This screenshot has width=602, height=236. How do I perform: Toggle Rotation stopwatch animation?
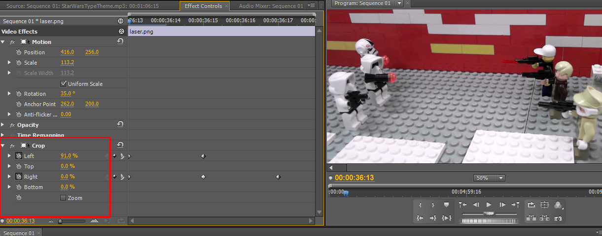(19, 94)
